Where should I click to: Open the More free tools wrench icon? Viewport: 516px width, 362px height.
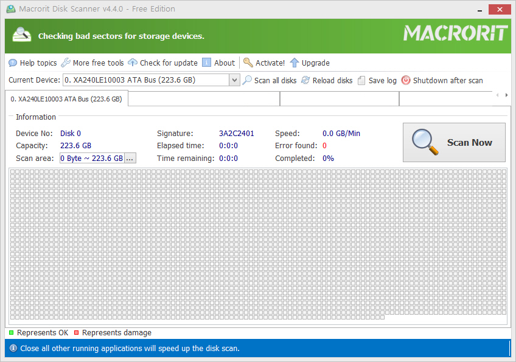(x=66, y=63)
